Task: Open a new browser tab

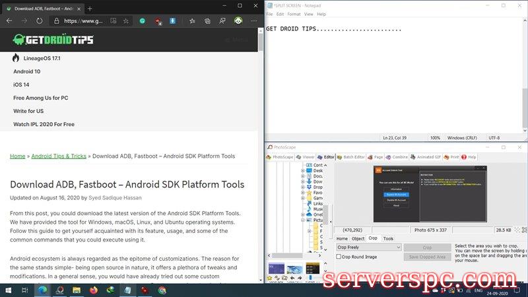Action: pos(90,8)
